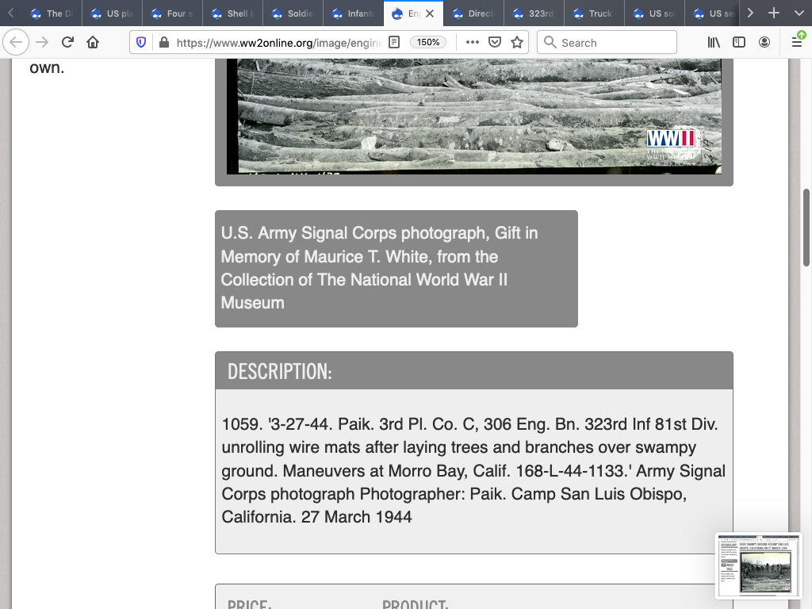The image size is (812, 609).
Task: Show site security padlock information
Action: 163,43
